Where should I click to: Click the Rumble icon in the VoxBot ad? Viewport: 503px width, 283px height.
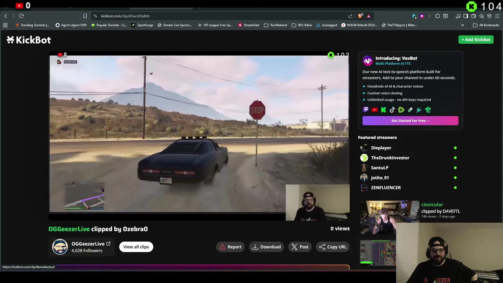point(401,110)
